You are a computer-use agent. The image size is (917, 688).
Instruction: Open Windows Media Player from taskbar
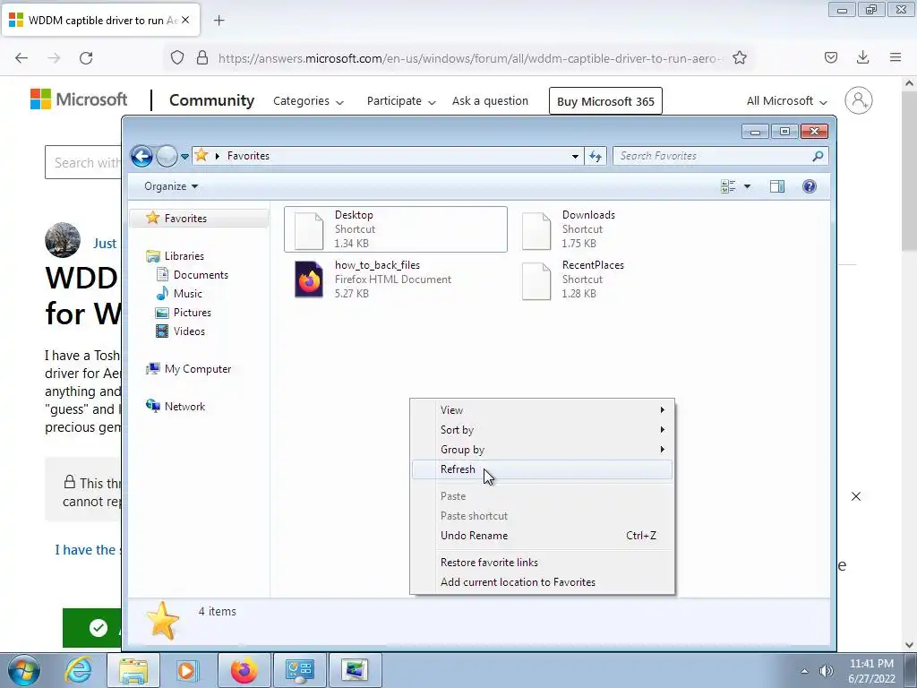click(186, 670)
